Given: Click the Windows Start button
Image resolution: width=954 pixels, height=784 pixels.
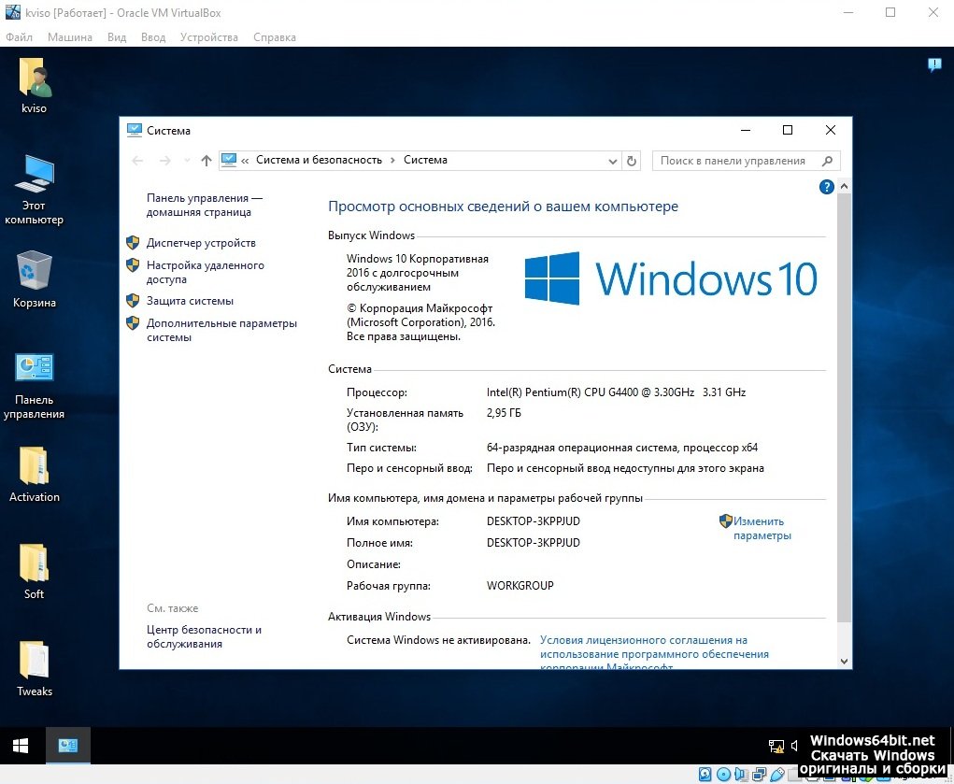Looking at the screenshot, I should (x=20, y=746).
